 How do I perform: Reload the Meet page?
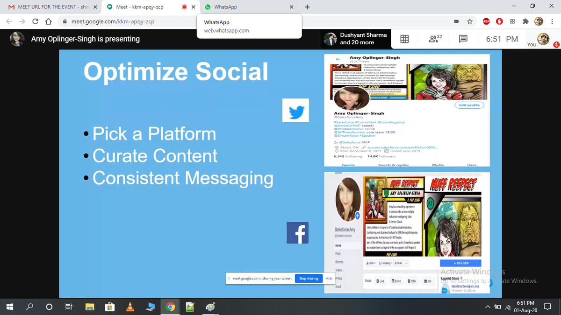[36, 21]
